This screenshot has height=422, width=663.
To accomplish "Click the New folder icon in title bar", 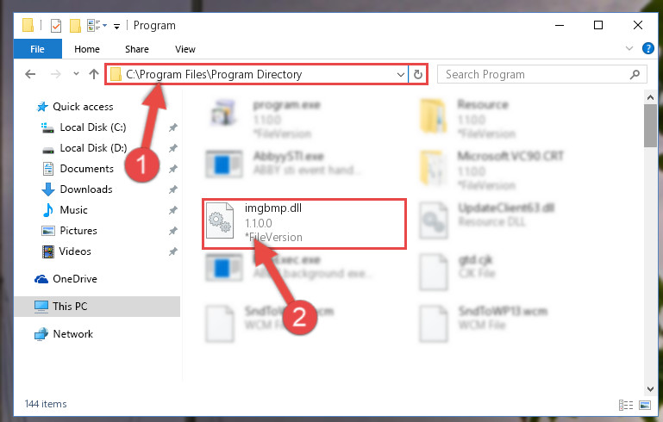I will (x=75, y=26).
